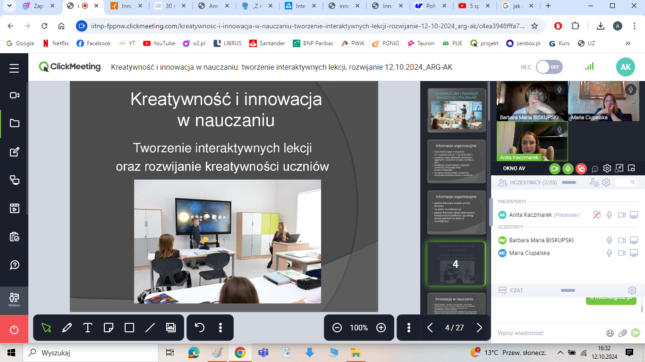The image size is (645, 362).
Task: Select the pointer cursor tool
Action: point(46,328)
